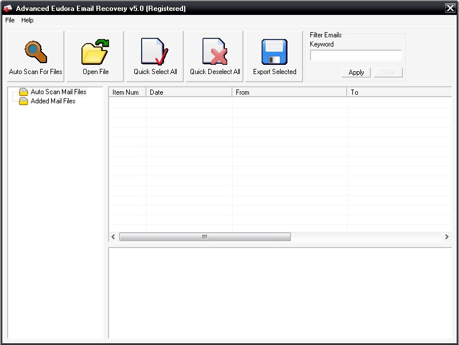Click the Export Selected floppy disk icon

(274, 52)
